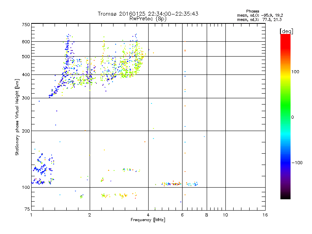Click x-axis tick label '16'

pos(265,215)
